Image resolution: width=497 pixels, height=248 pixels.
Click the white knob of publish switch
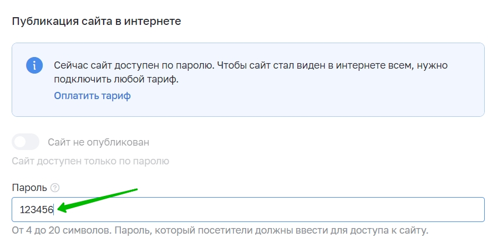20,142
